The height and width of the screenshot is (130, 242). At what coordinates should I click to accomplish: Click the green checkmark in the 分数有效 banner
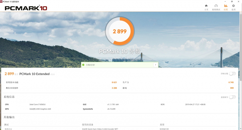[83, 65]
